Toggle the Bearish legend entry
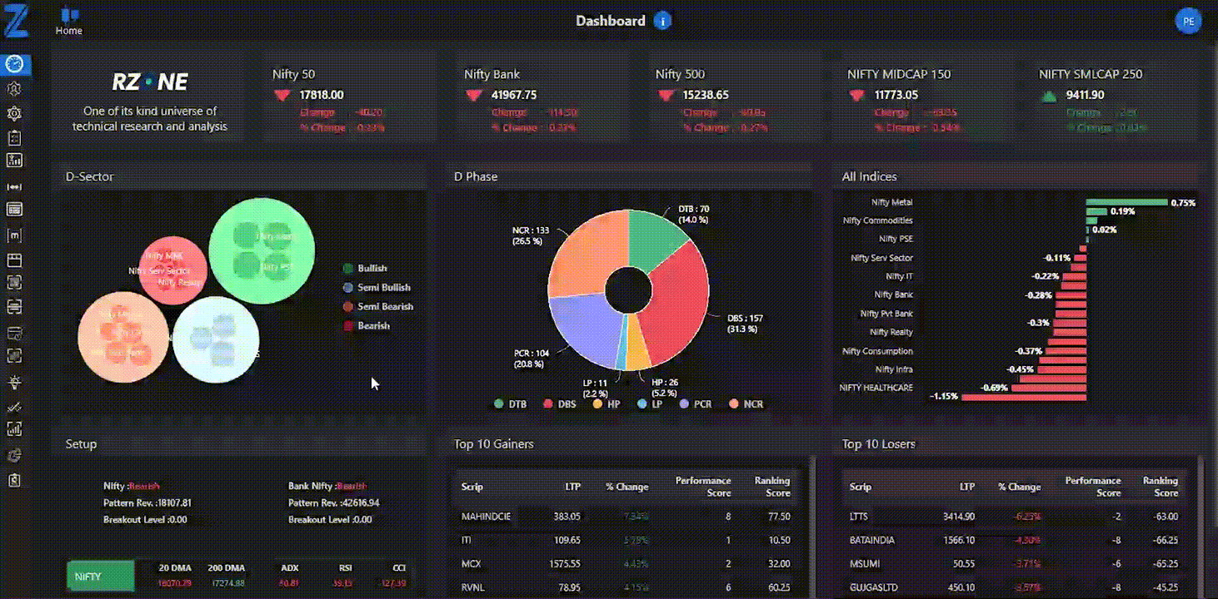The image size is (1218, 599). point(367,325)
